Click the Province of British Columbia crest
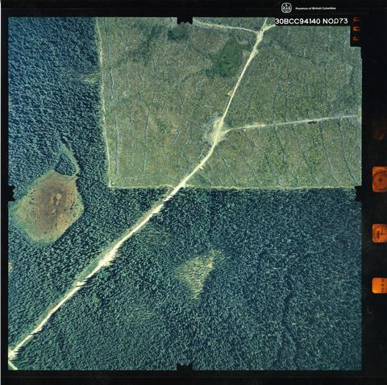 click(286, 8)
